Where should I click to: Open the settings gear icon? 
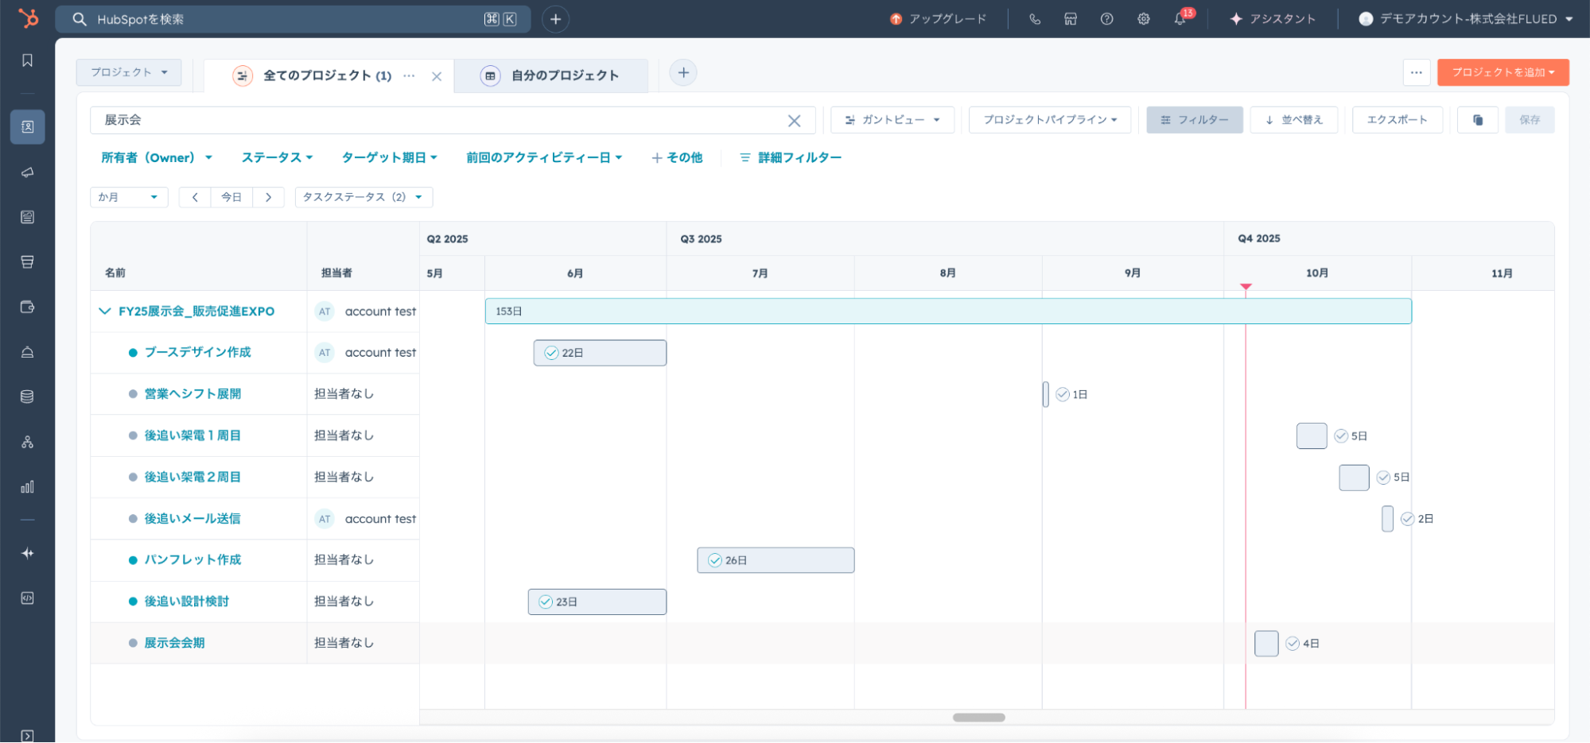click(1143, 19)
